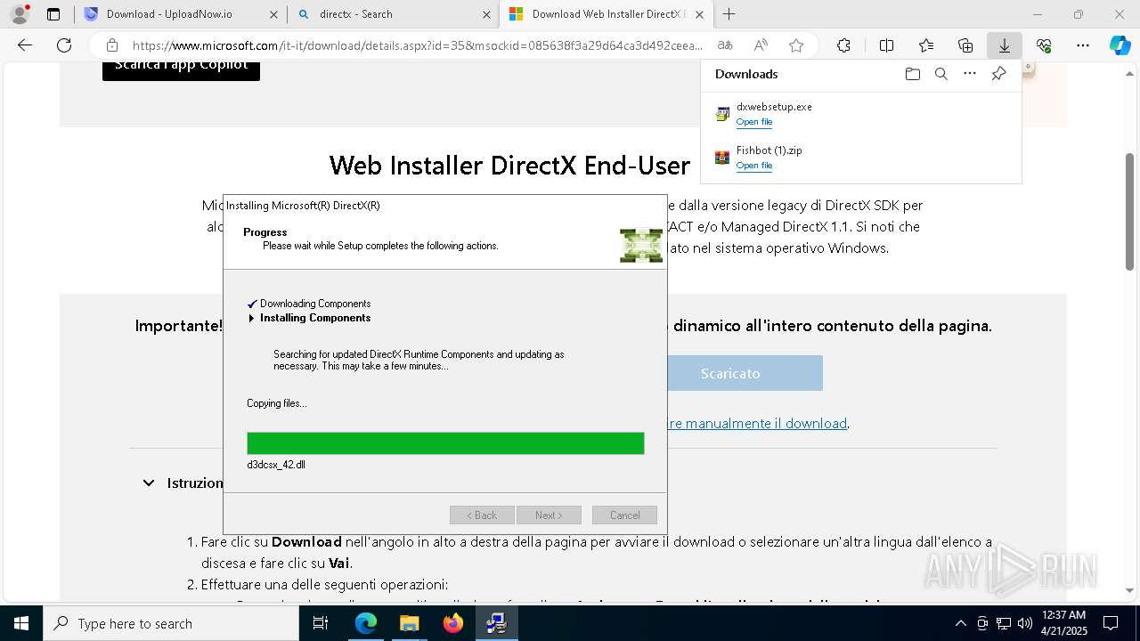Open Favorites list icon
This screenshot has width=1140, height=641.
[x=926, y=45]
